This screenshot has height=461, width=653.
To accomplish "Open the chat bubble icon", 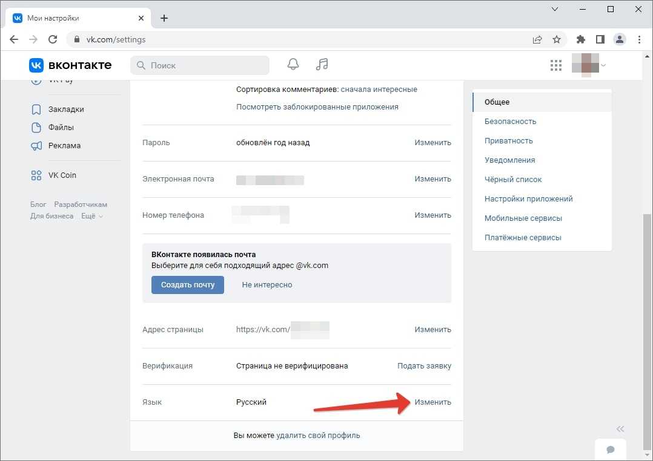I will [611, 450].
